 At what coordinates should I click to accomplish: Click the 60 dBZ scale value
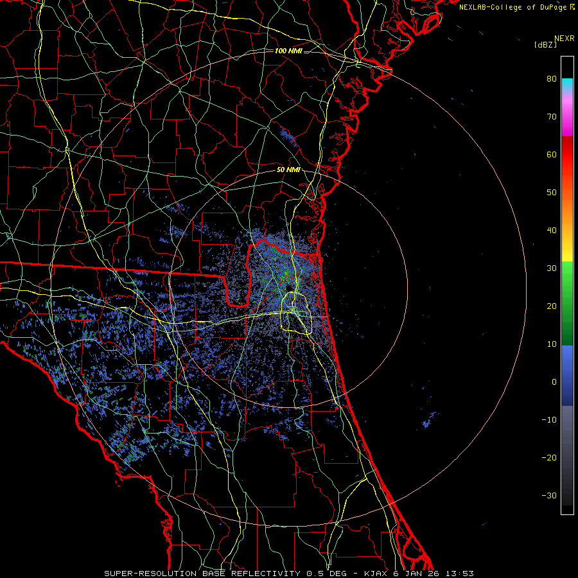552,154
